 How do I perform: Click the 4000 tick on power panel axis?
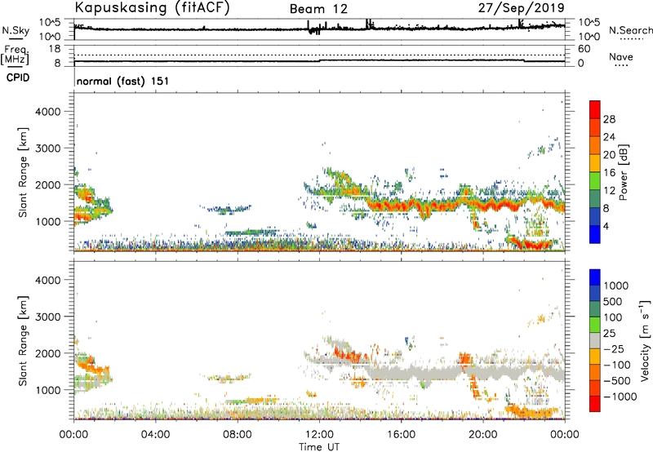47,112
